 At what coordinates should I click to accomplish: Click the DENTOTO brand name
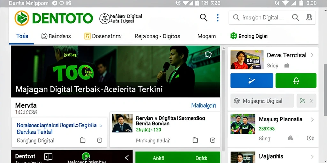63,18
